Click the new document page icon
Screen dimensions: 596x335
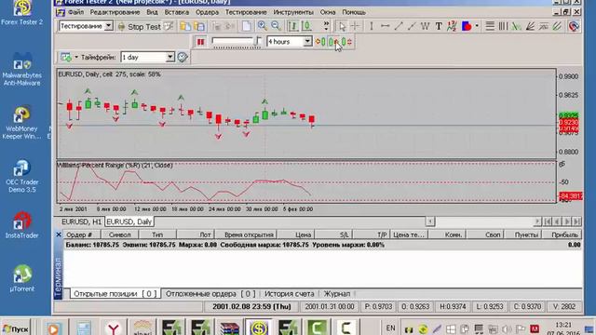tap(246, 26)
